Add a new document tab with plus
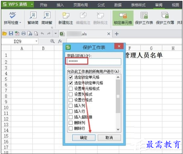The height and width of the screenshot is (154, 183). point(116,34)
